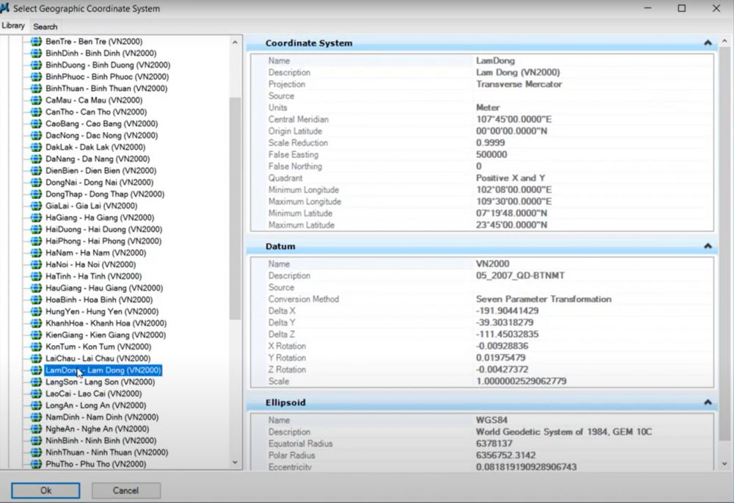
Task: Collapse the Ellipsoid section
Action: pos(707,402)
